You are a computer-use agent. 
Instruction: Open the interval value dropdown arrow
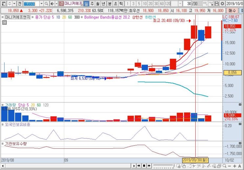coord(180,4)
